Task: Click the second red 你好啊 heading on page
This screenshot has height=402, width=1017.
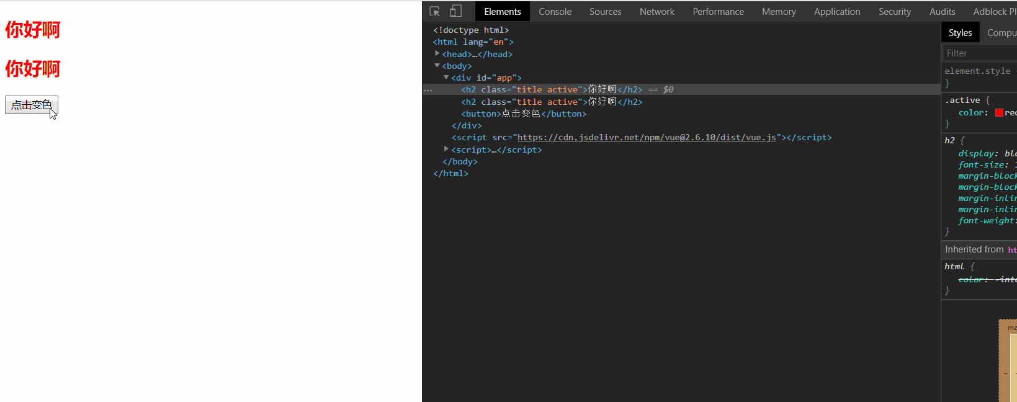Action: tap(33, 69)
